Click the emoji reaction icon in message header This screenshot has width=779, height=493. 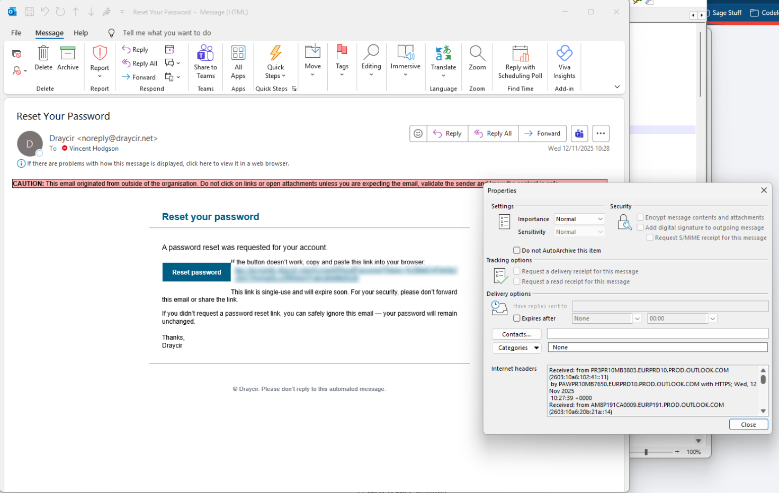(418, 133)
